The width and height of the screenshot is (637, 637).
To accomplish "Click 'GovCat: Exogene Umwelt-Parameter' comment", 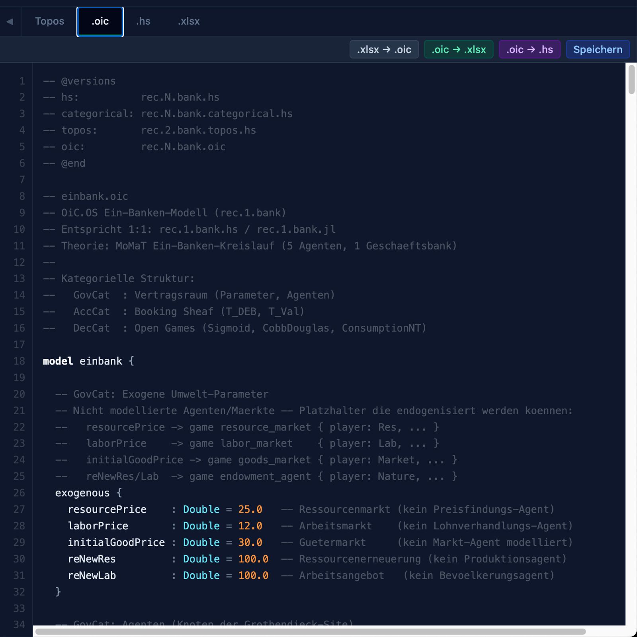I will coord(162,394).
